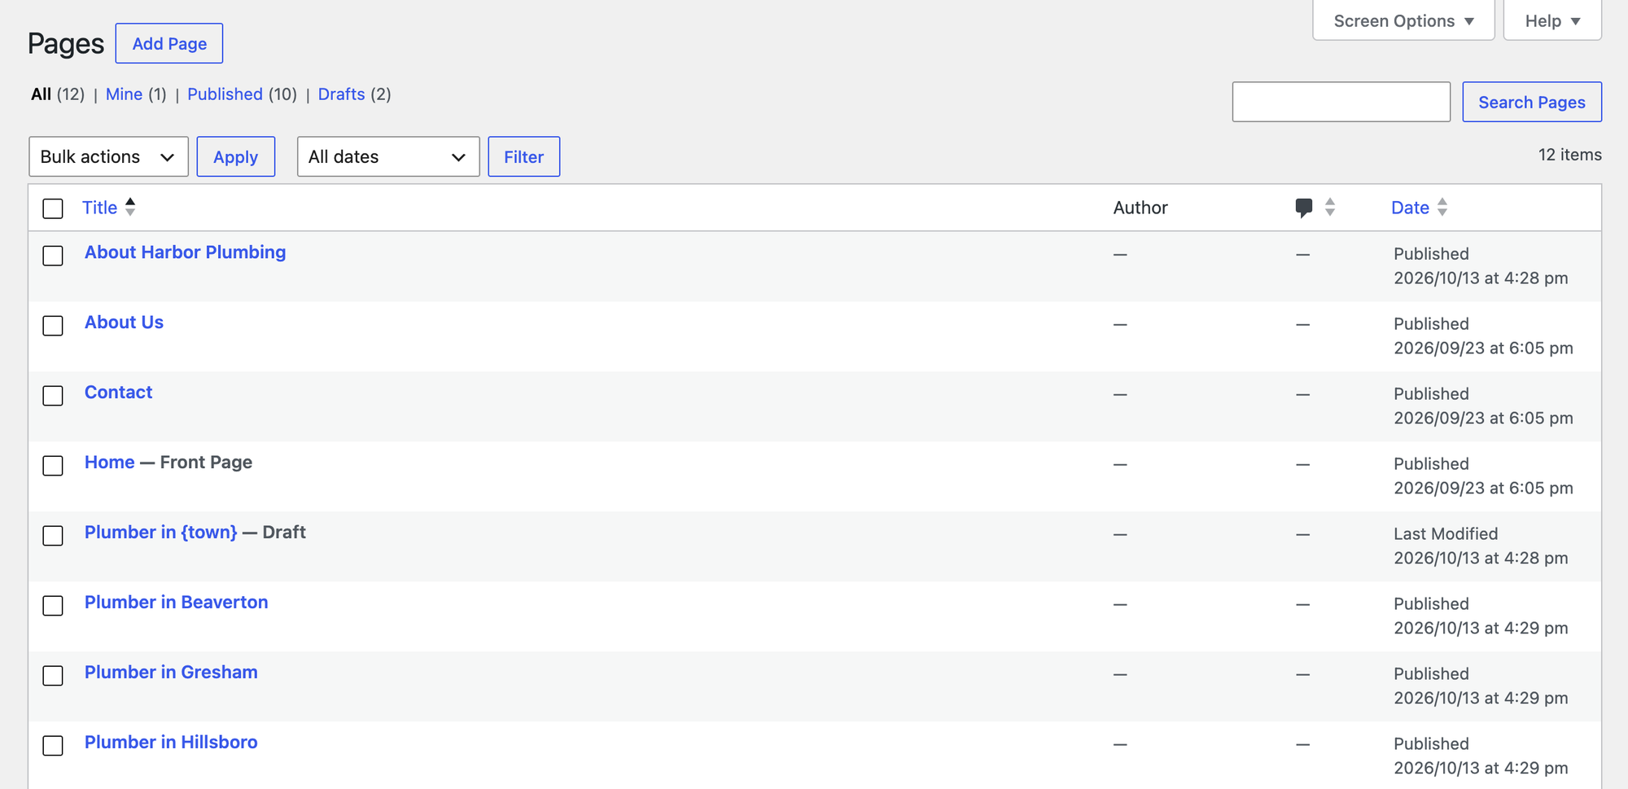Image resolution: width=1628 pixels, height=789 pixels.
Task: Open the Plumber in Beaverton page
Action: [177, 603]
